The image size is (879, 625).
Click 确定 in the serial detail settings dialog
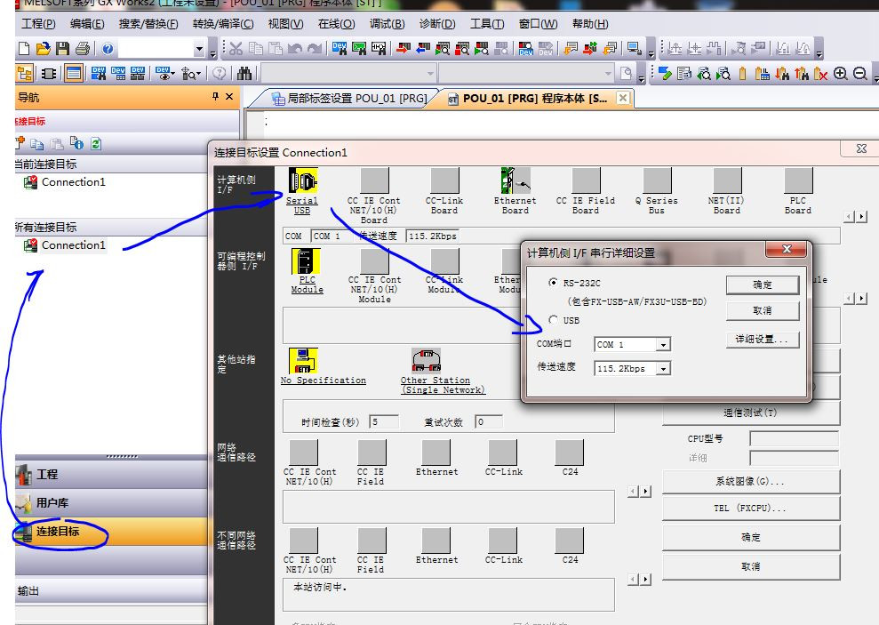(x=763, y=284)
